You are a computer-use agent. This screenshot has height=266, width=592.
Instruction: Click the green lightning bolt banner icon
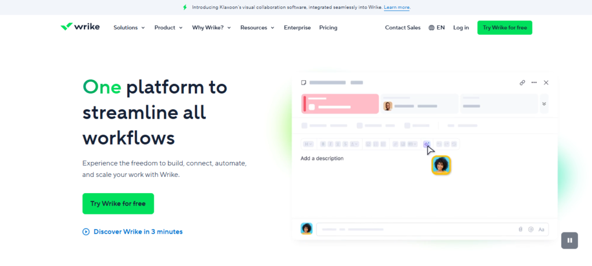click(184, 7)
